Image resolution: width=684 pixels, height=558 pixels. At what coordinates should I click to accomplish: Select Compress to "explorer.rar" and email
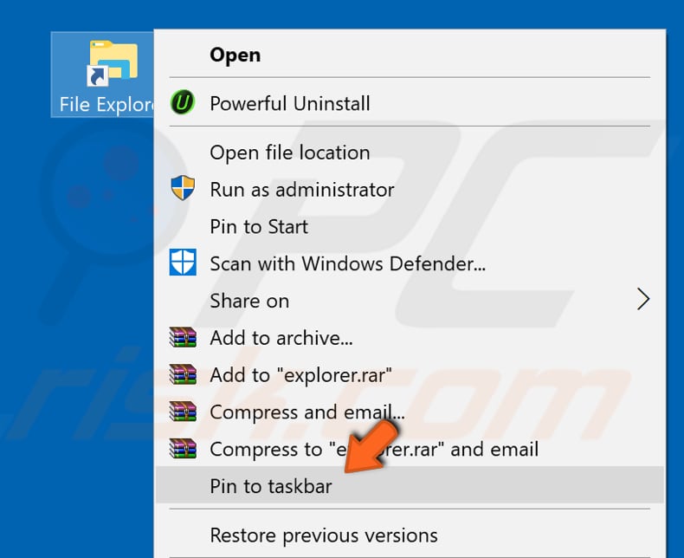click(410, 450)
